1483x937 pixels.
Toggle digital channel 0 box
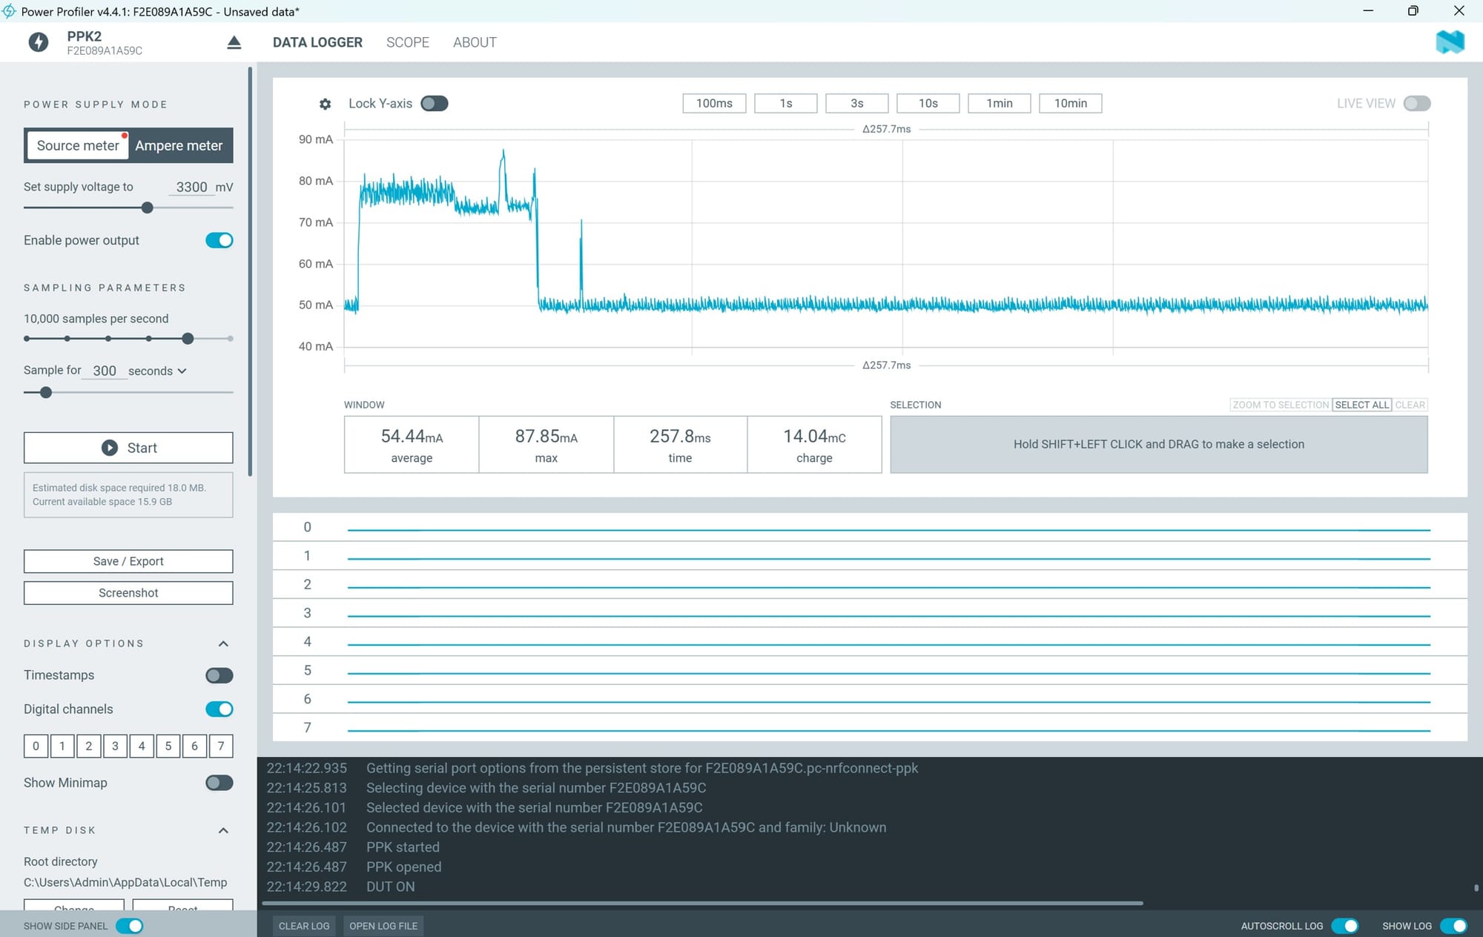(36, 746)
